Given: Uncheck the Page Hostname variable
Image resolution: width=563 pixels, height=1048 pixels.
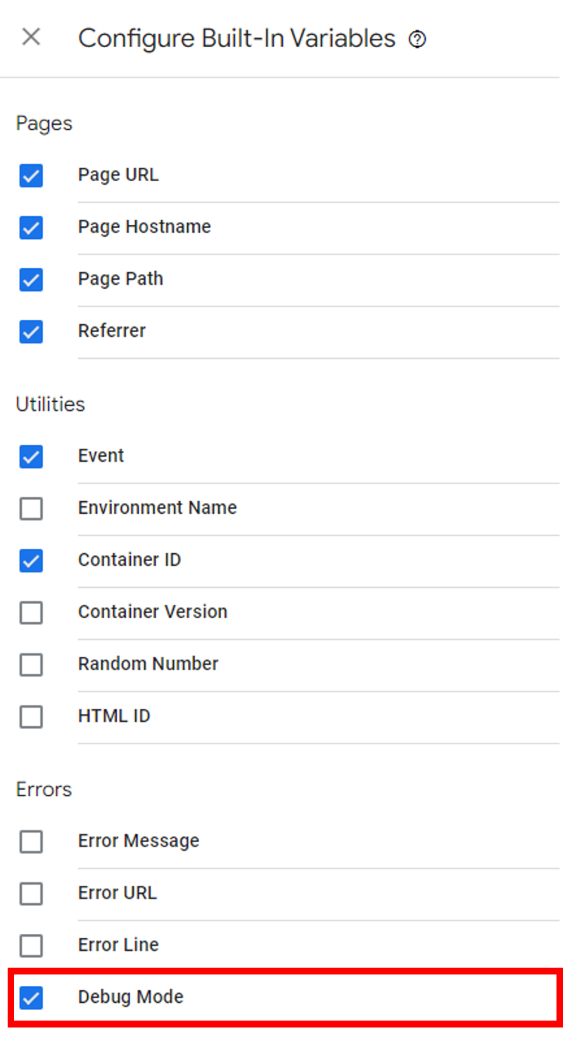Looking at the screenshot, I should tap(31, 228).
